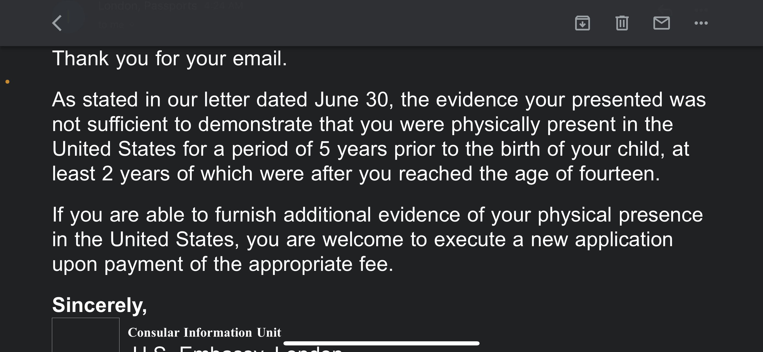Tap the faded 4:24 AM timestamp

pos(223,6)
